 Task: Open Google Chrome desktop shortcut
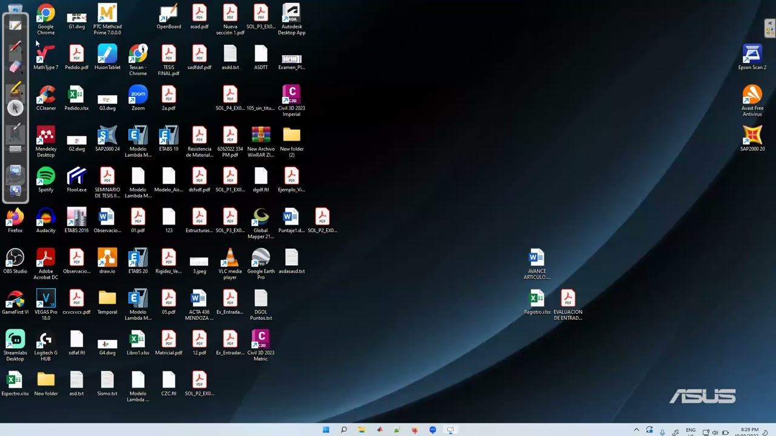tap(45, 19)
